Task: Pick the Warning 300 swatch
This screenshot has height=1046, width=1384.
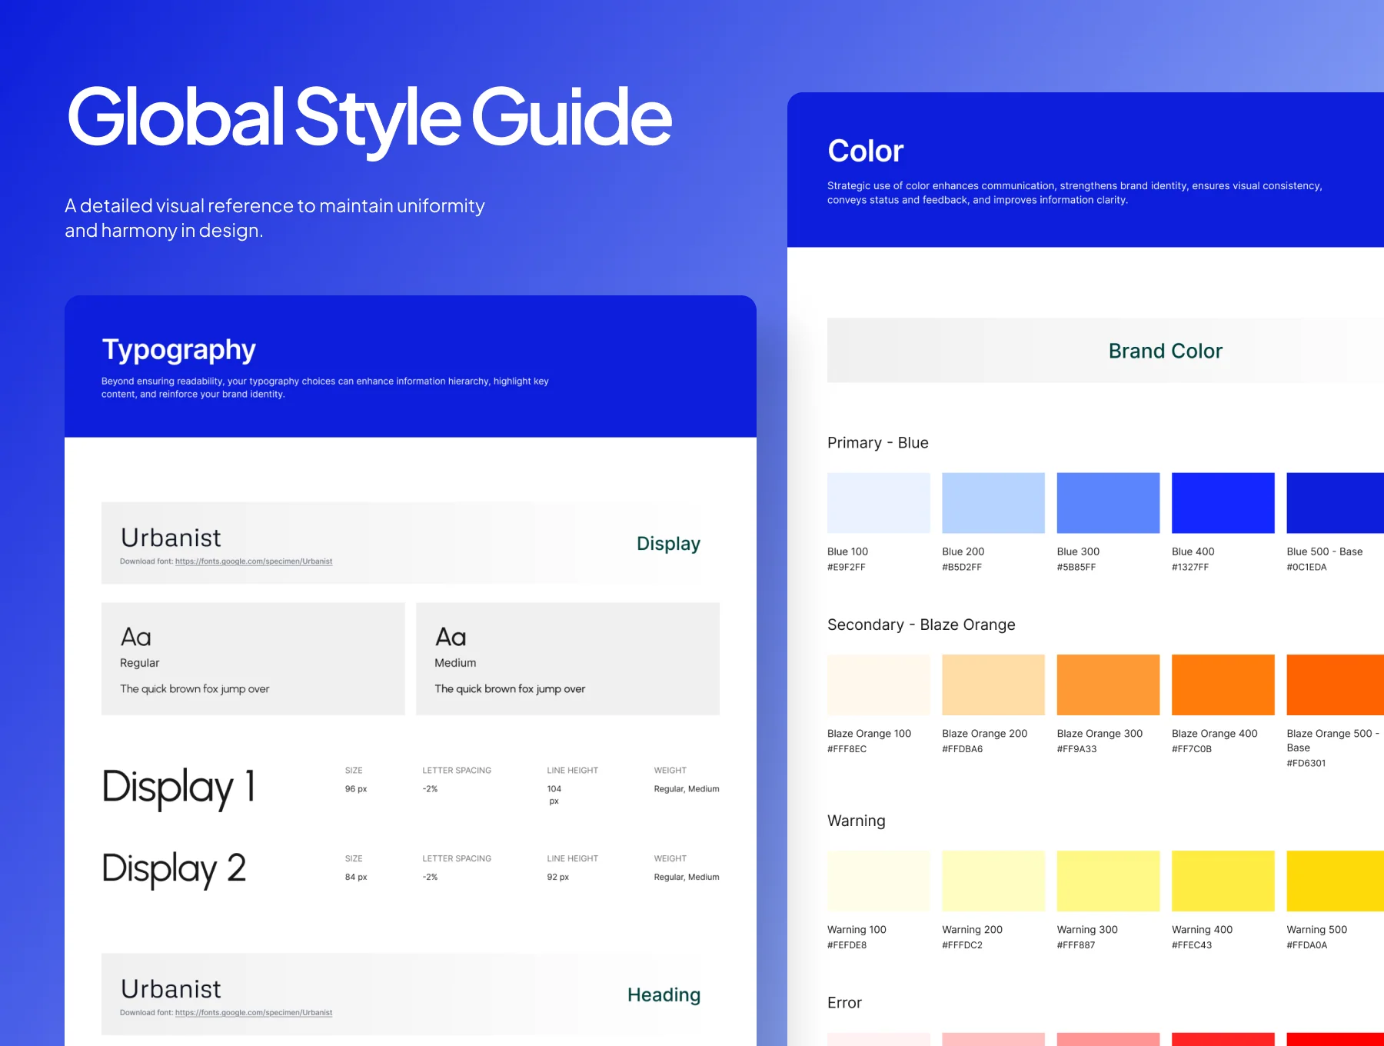Action: 1108,881
